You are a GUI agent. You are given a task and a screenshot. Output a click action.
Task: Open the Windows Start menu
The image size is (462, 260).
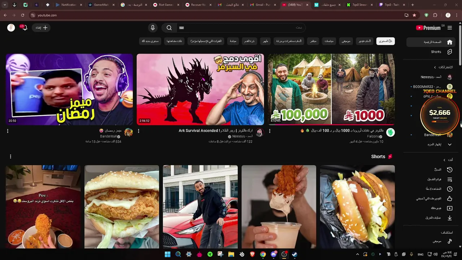(x=167, y=254)
